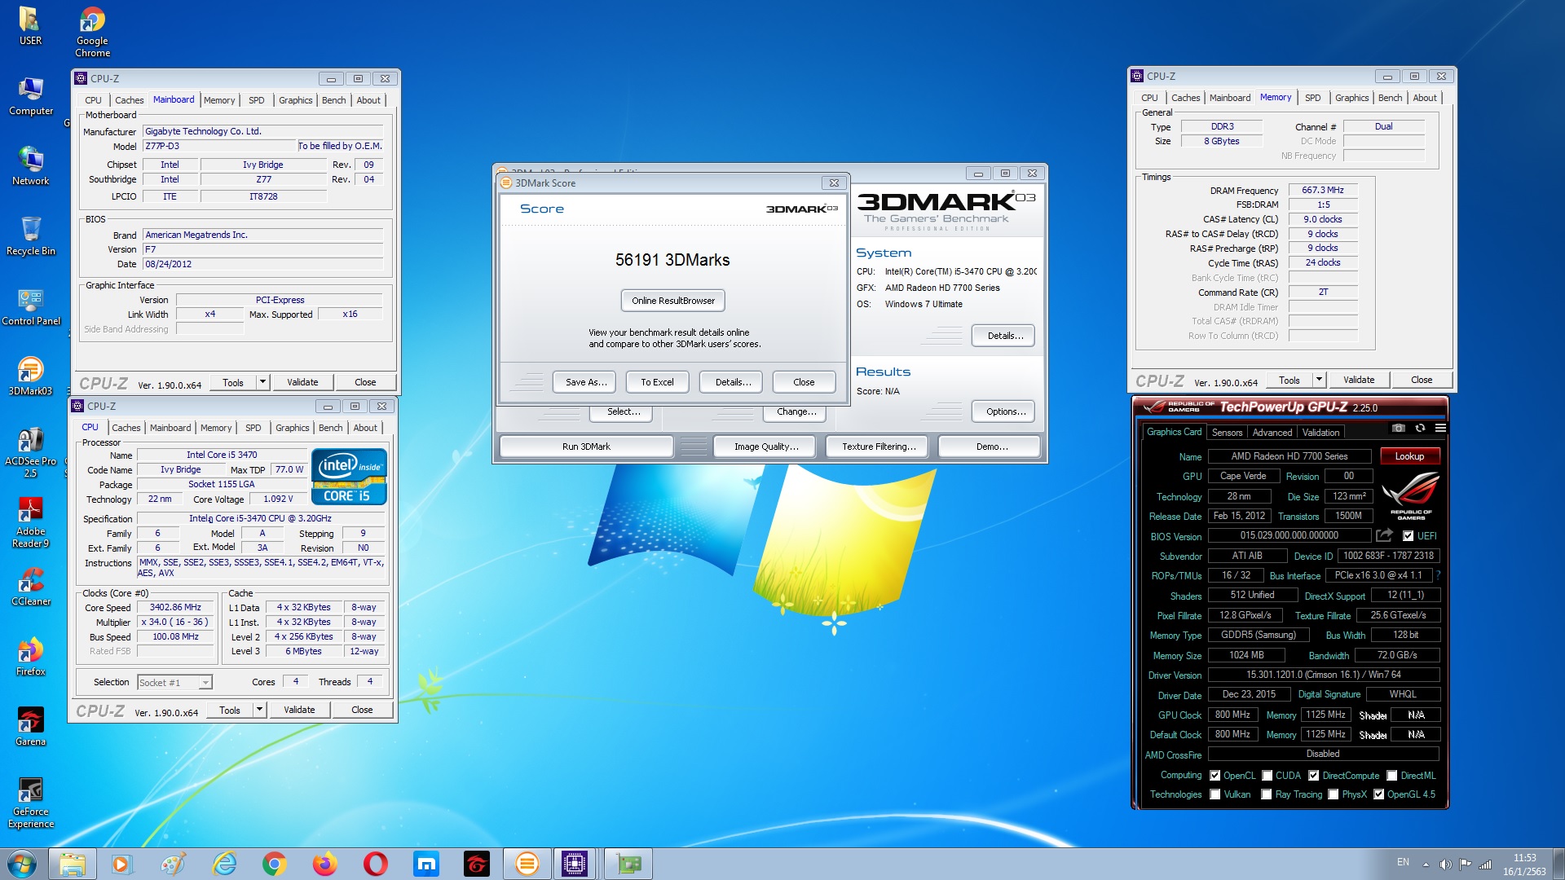Select the Garena desktop shortcut

[30, 727]
